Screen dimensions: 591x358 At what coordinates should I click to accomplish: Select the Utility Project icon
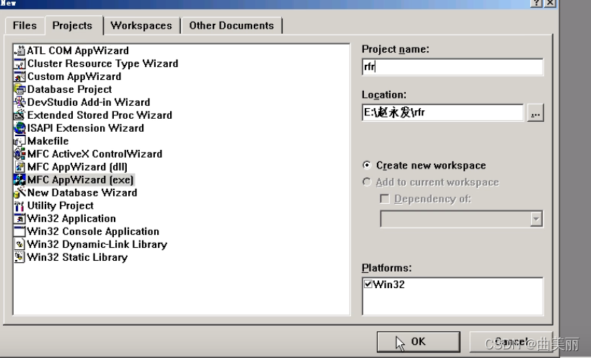click(x=19, y=206)
